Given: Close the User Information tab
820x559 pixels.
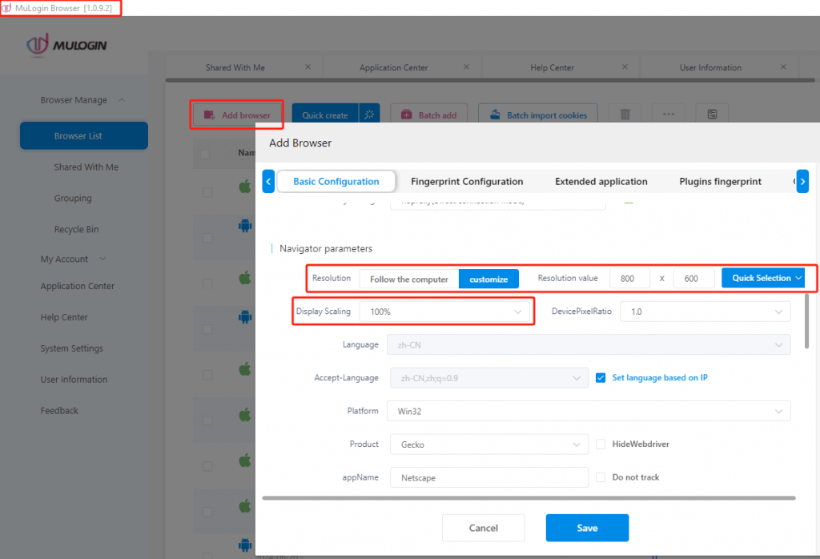Looking at the screenshot, I should (x=783, y=67).
